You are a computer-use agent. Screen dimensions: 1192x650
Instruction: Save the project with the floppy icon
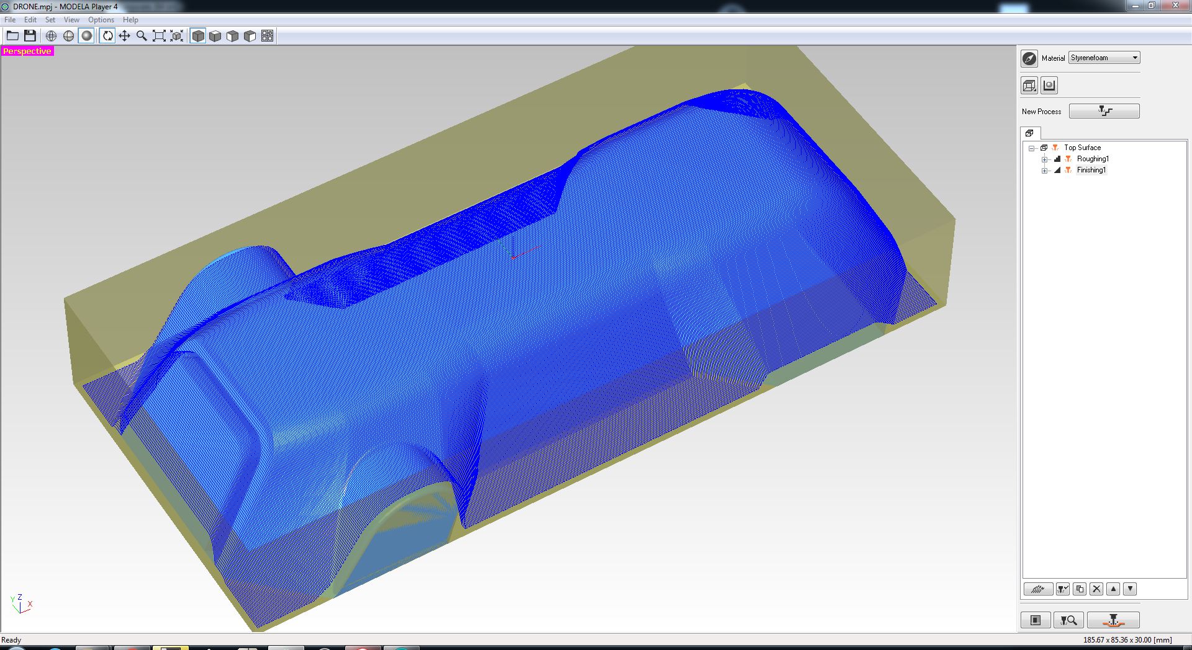coord(30,36)
